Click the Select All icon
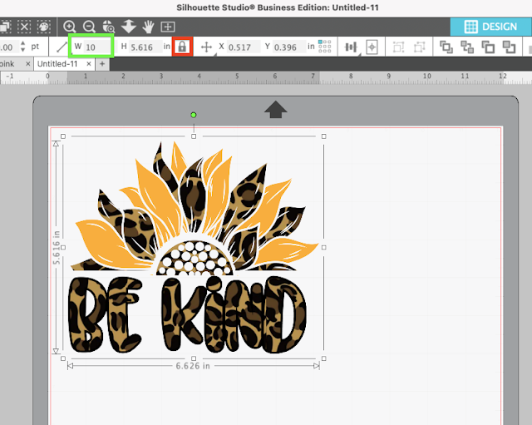This screenshot has width=532, height=425. (x=5, y=27)
